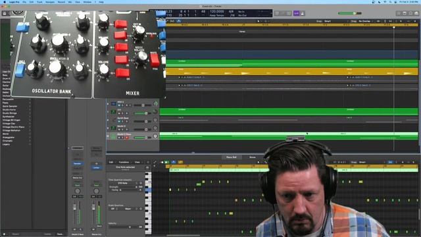Click the HDH 2 track icon
Viewport: 421px width, 237px height.
[113, 104]
